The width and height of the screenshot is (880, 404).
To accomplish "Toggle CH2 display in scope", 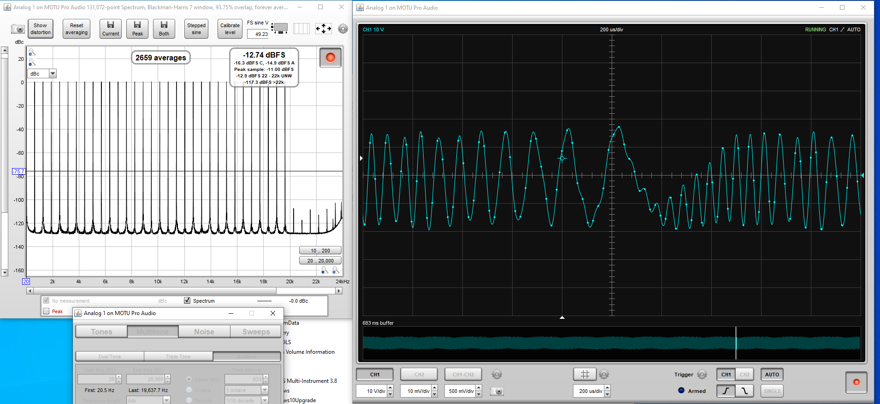I will [x=419, y=375].
